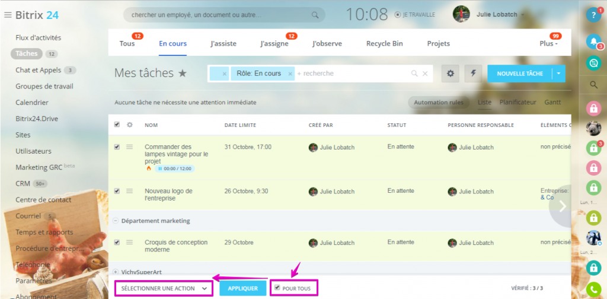Click the JE TRAVAILLE status indicator
The image size is (607, 299).
click(414, 15)
